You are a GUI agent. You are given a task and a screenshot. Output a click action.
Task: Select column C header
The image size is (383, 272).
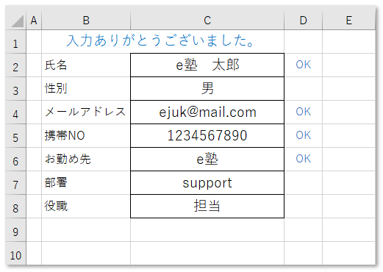click(x=207, y=21)
